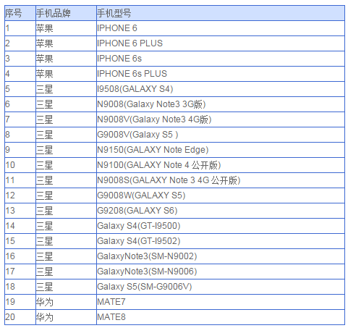Click the G9008W(GALAXY S5) cell
348x328 pixels.
coord(221,195)
